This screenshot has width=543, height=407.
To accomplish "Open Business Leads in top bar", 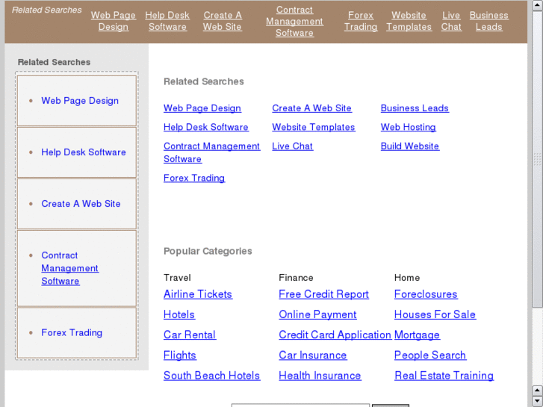I will [489, 21].
